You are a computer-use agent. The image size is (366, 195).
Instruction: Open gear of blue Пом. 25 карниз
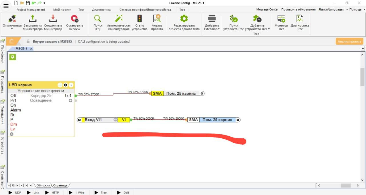(238, 120)
